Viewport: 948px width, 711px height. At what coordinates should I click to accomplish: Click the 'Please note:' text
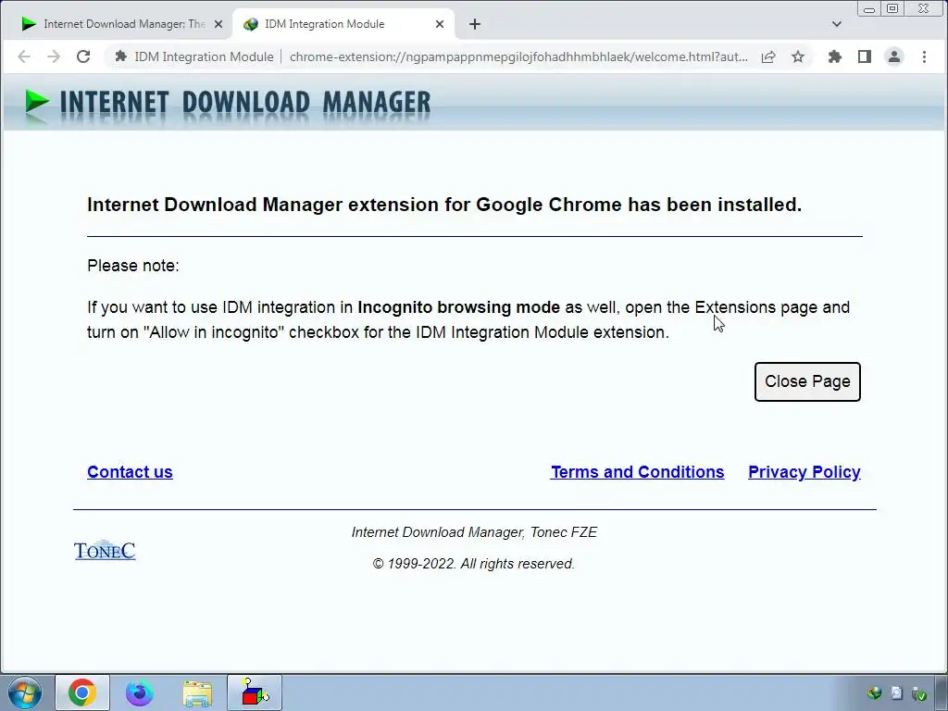(133, 266)
